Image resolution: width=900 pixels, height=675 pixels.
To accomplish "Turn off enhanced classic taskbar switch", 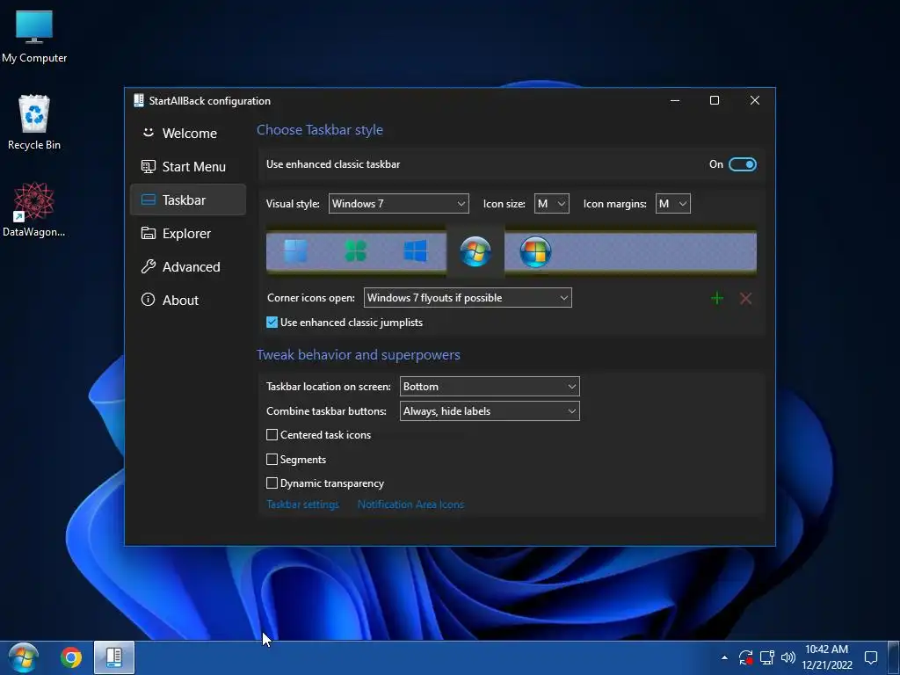I will pyautogui.click(x=742, y=164).
